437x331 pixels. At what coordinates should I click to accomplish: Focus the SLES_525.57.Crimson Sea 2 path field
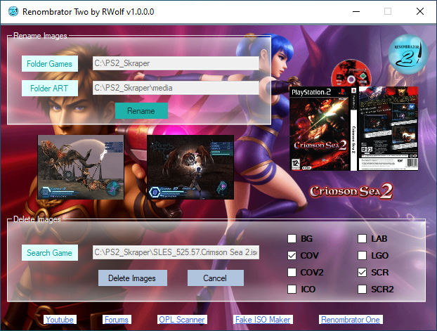point(176,252)
